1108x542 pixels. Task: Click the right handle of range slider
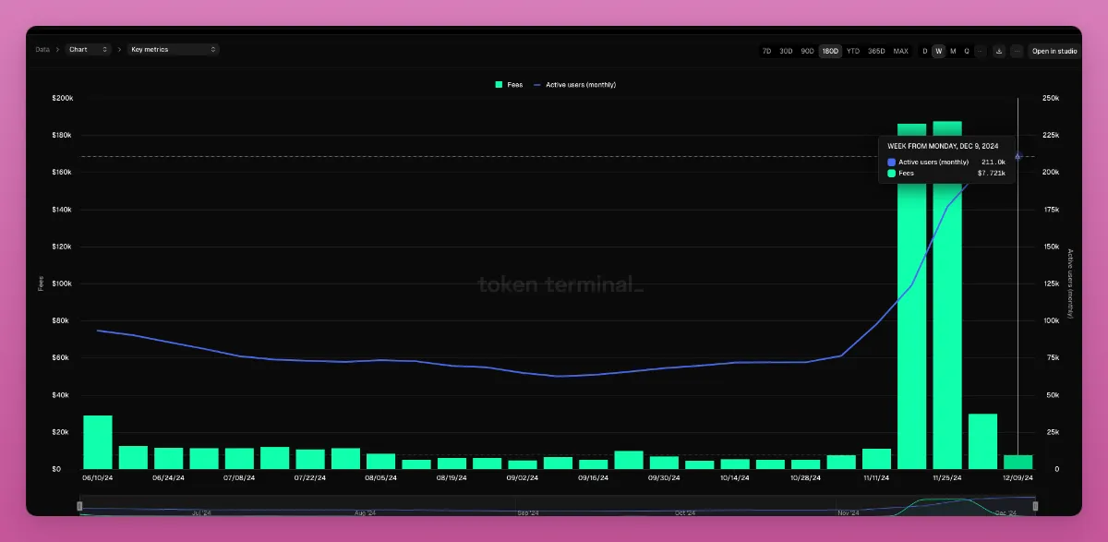click(1035, 506)
